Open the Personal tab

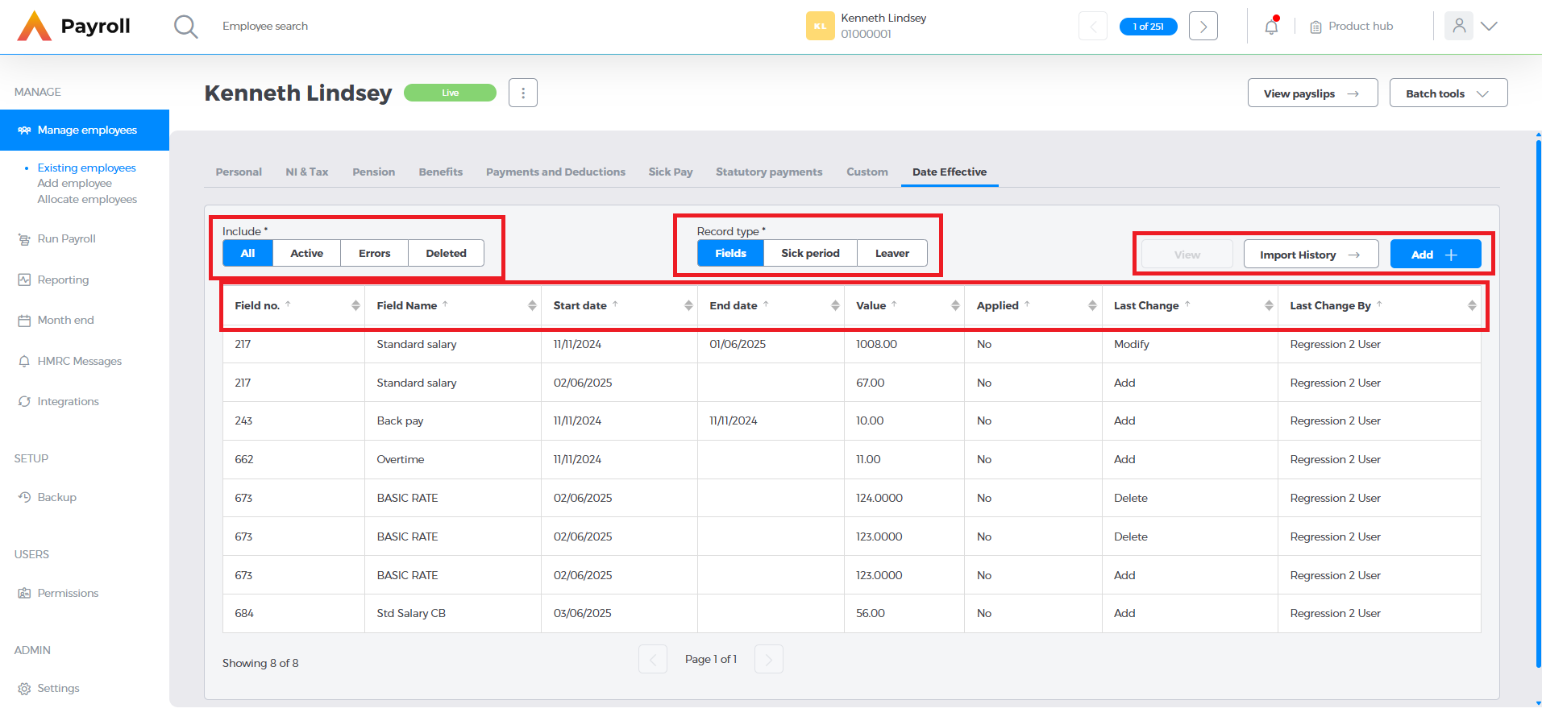tap(239, 172)
